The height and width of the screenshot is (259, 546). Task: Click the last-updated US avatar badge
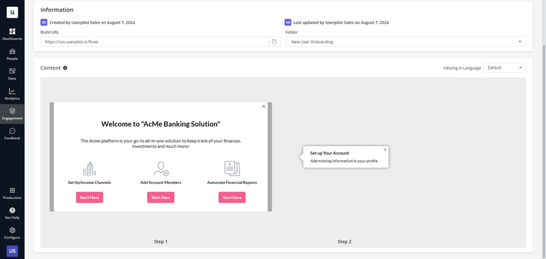coord(288,22)
